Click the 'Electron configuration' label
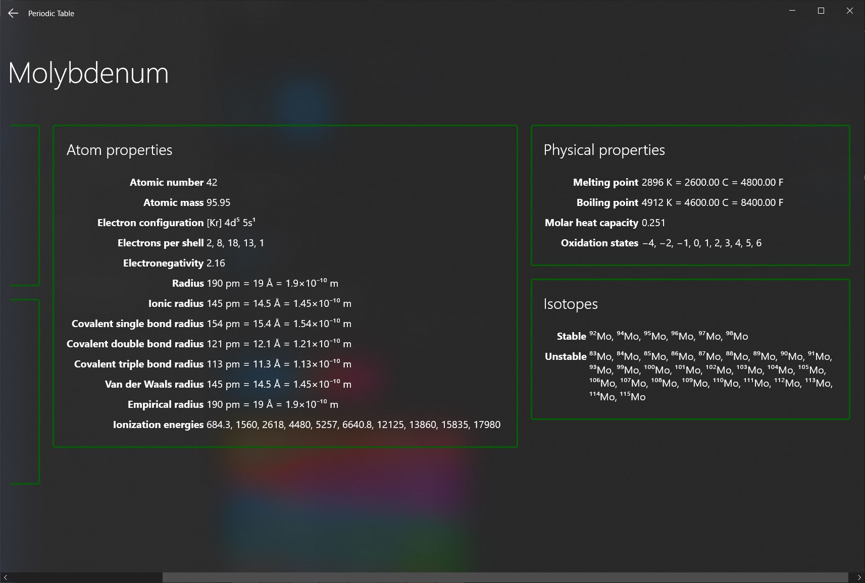The height and width of the screenshot is (583, 865). [150, 223]
